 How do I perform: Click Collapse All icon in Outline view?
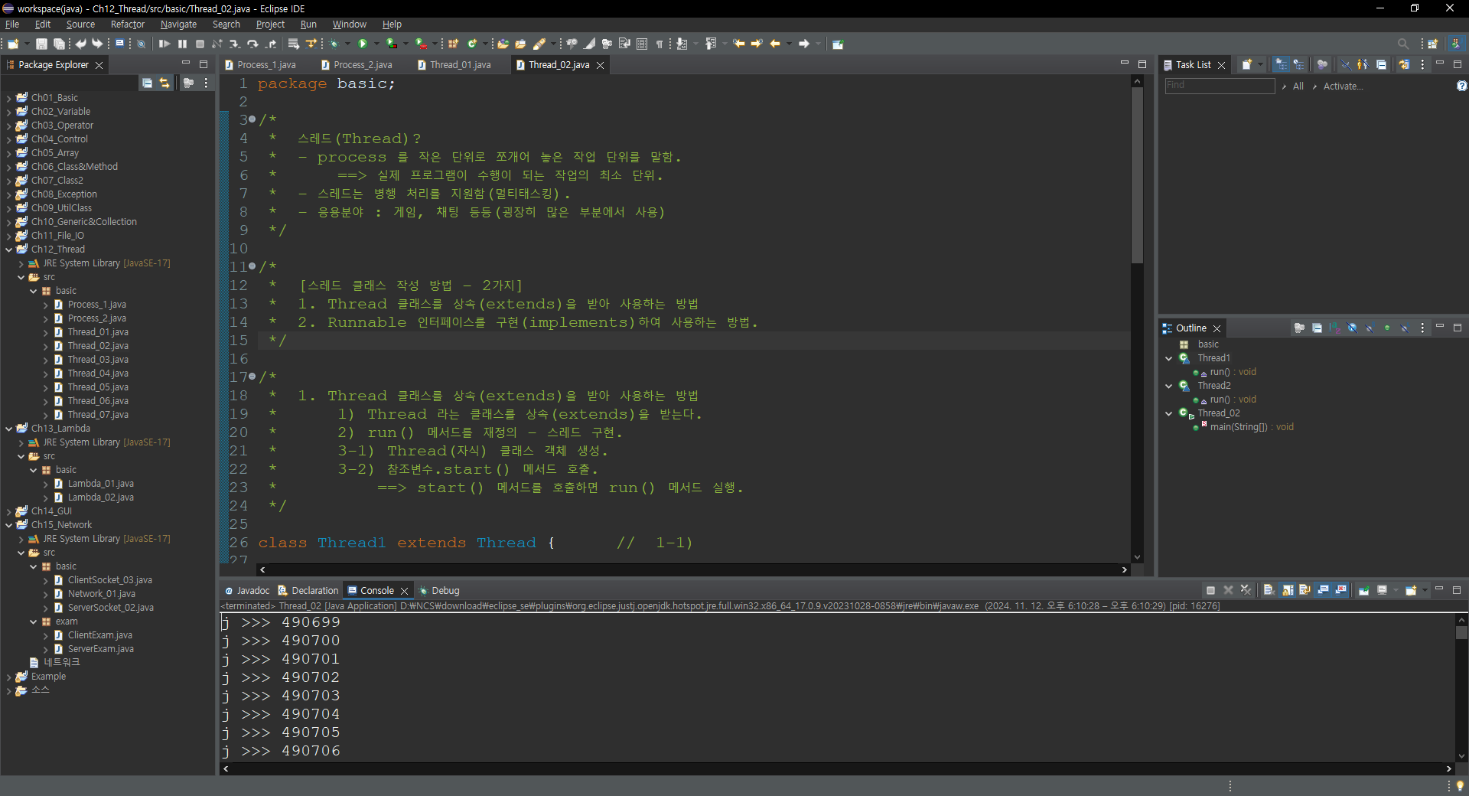click(1317, 328)
